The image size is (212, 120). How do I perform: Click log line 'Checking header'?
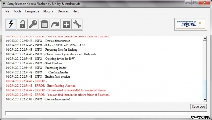coord(37,72)
